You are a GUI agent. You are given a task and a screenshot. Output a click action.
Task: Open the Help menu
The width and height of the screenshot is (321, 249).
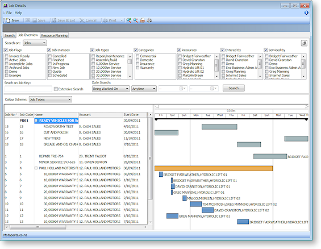click(x=18, y=13)
